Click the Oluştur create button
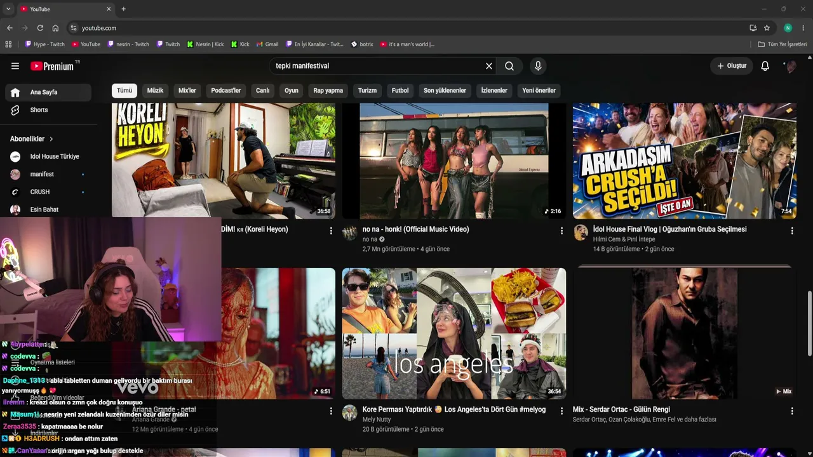 [732, 66]
